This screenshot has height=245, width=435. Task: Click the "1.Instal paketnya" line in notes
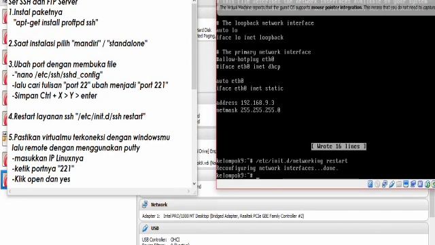pos(35,12)
